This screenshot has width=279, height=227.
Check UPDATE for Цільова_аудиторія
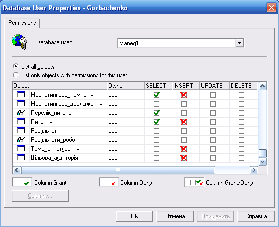[213, 158]
